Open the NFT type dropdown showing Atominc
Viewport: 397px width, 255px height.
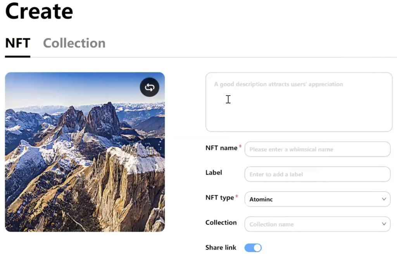[318, 199]
